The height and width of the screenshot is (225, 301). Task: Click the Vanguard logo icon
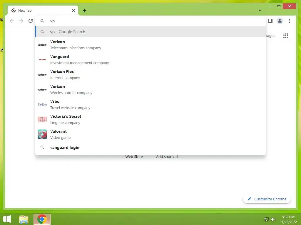point(42,59)
